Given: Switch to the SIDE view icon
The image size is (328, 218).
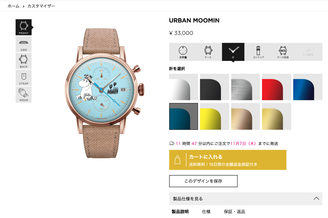Looking at the screenshot, I should [24, 44].
